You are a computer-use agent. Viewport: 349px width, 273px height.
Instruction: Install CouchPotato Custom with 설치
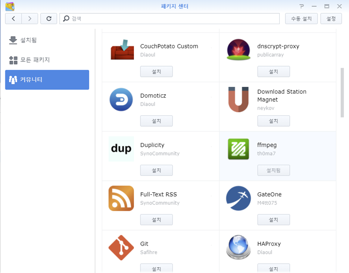pyautogui.click(x=156, y=72)
